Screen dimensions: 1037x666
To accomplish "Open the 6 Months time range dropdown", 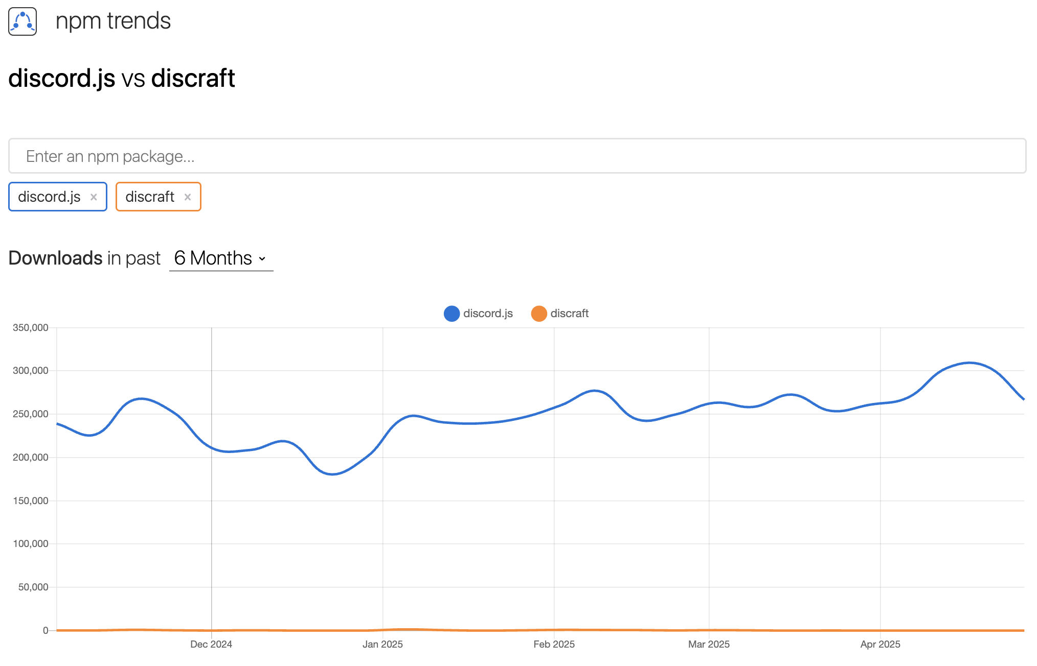I will pyautogui.click(x=214, y=258).
